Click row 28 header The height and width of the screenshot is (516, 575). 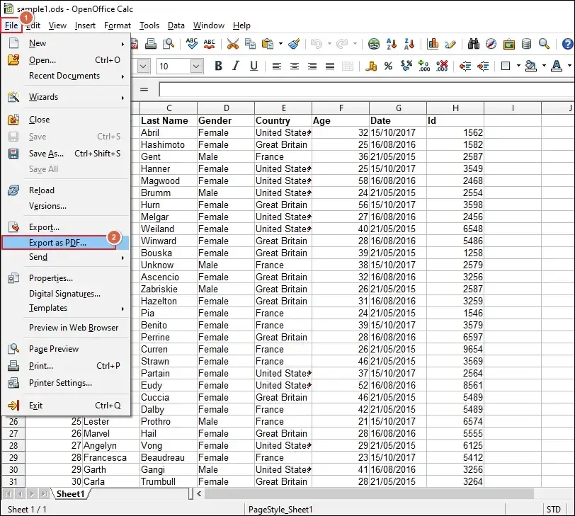point(13,446)
